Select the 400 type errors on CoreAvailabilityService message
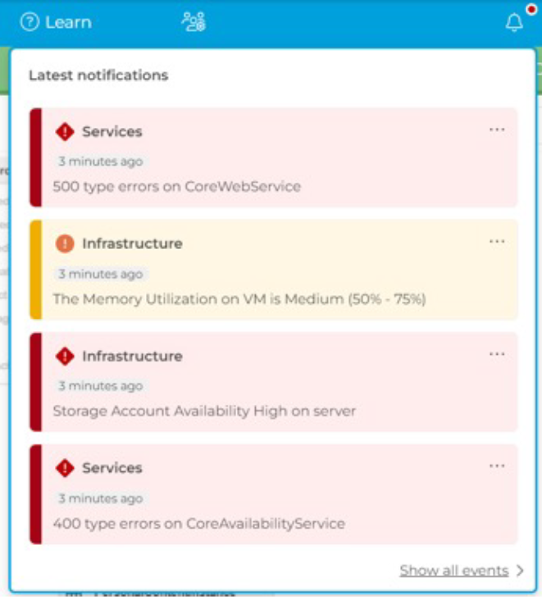 [x=198, y=523]
